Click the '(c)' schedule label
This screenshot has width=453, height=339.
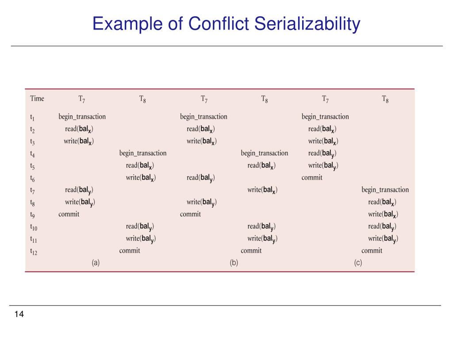pyautogui.click(x=358, y=263)
